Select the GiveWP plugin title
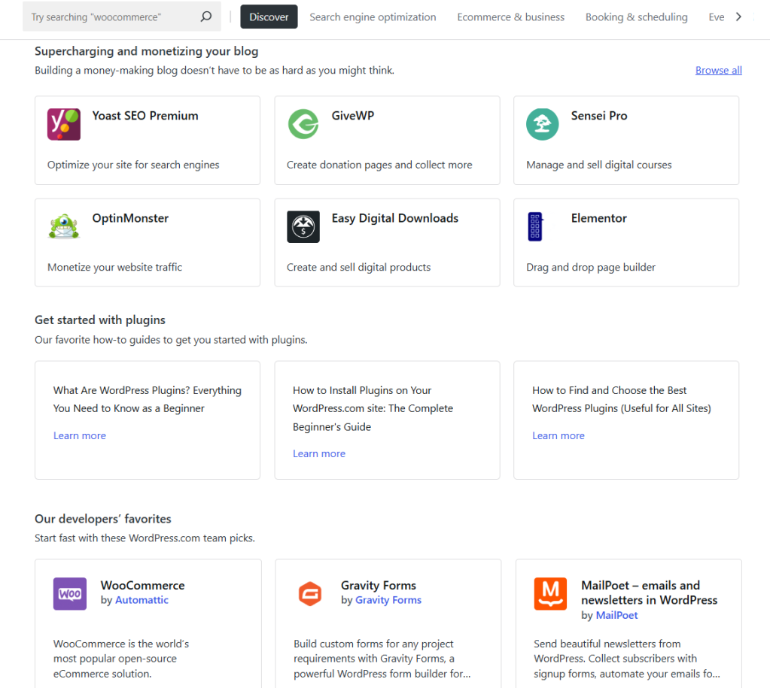The height and width of the screenshot is (688, 770). pos(352,116)
